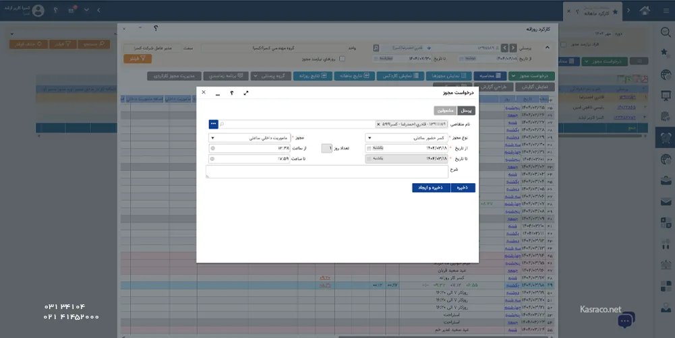Switch to the مشمولین tab
Image resolution: width=675 pixels, height=338 pixels.
pos(445,110)
